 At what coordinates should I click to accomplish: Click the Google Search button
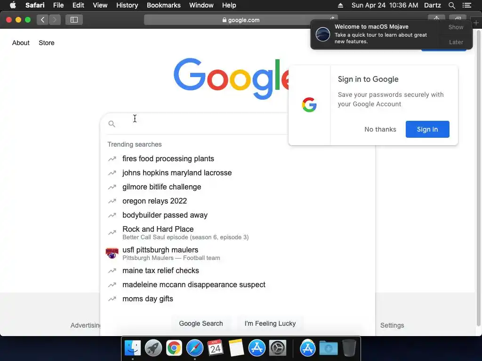[x=201, y=323]
